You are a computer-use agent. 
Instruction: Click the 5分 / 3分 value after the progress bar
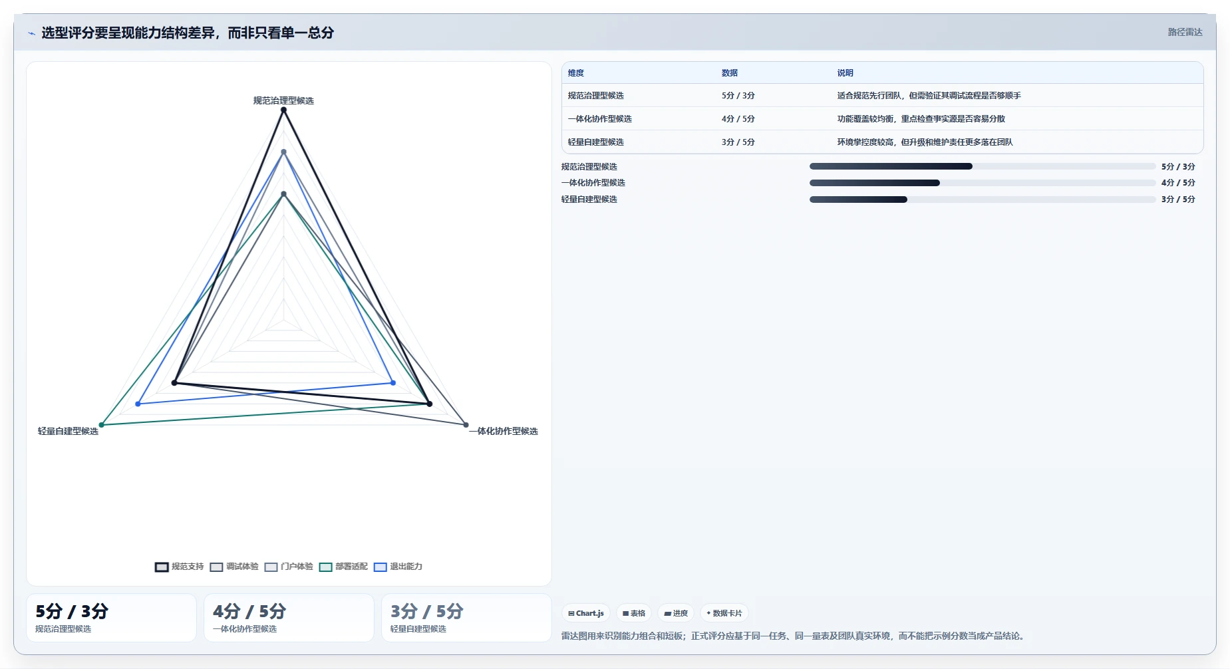(x=1178, y=167)
